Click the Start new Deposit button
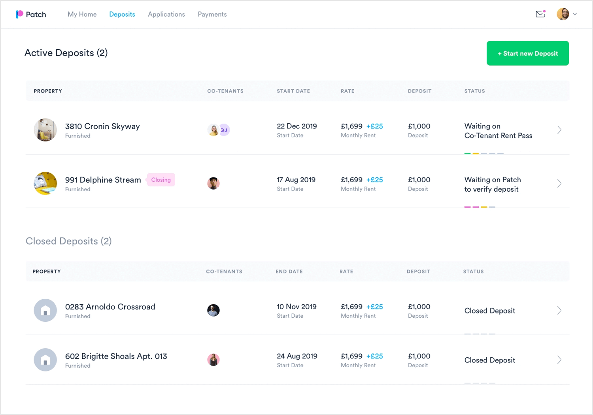The width and height of the screenshot is (593, 415). click(x=528, y=53)
